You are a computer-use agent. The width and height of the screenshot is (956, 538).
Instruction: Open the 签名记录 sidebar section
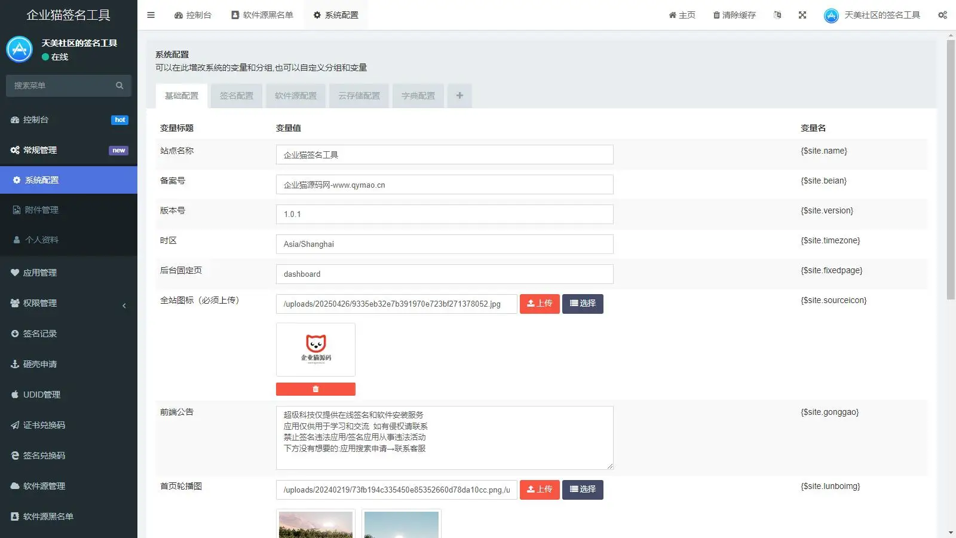tap(39, 334)
